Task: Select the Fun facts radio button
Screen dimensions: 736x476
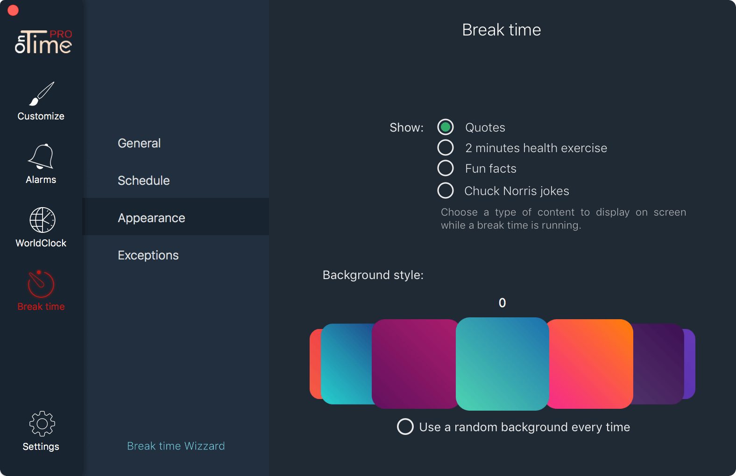Action: coord(446,168)
